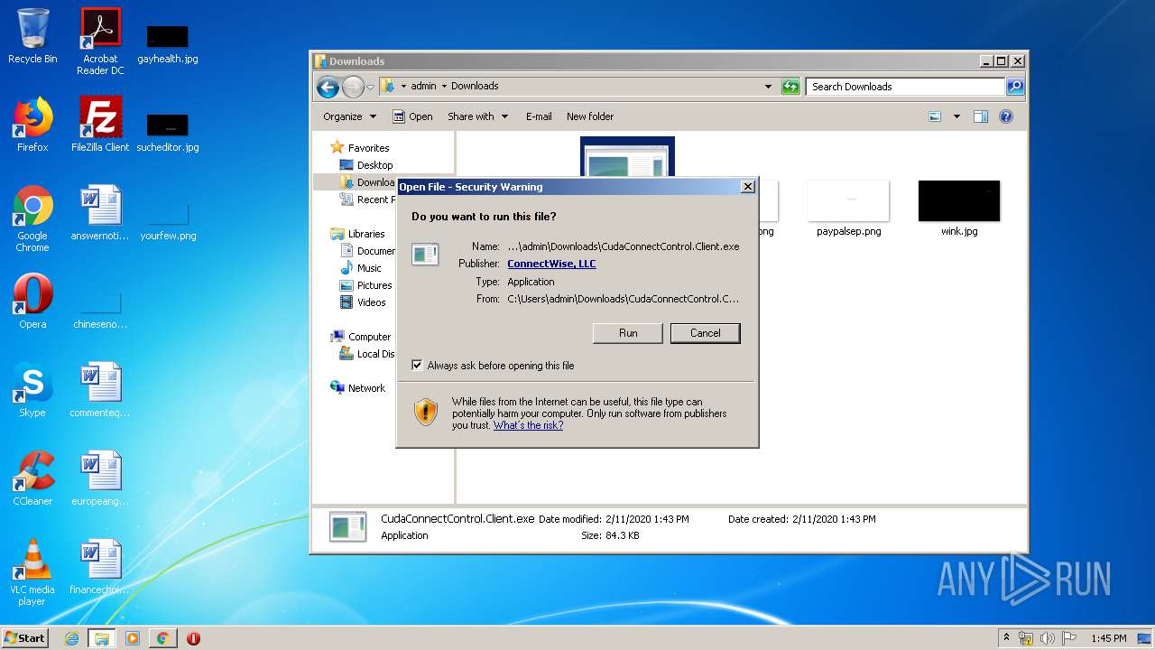The height and width of the screenshot is (650, 1155).
Task: Open the Change your view dropdown arrow
Action: 956,116
